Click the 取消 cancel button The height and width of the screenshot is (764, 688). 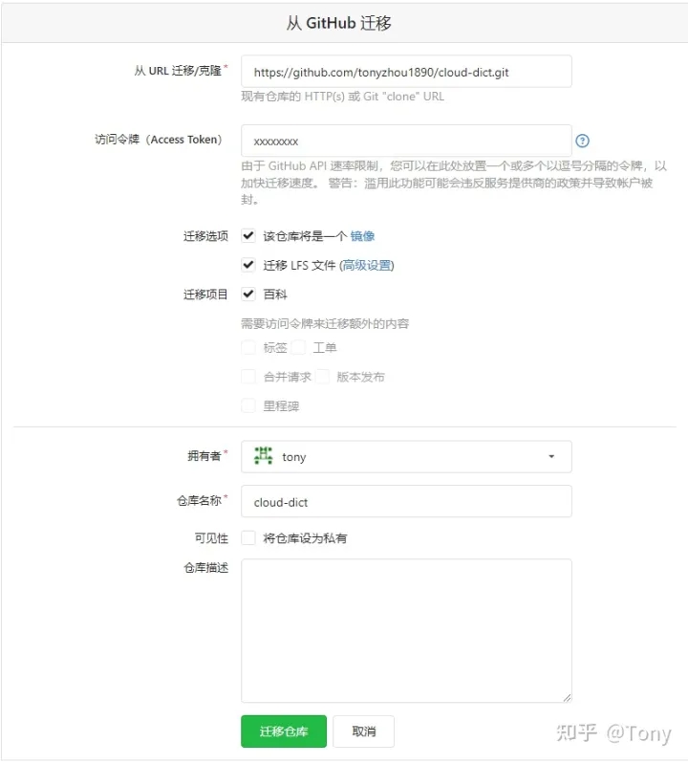[x=363, y=731]
